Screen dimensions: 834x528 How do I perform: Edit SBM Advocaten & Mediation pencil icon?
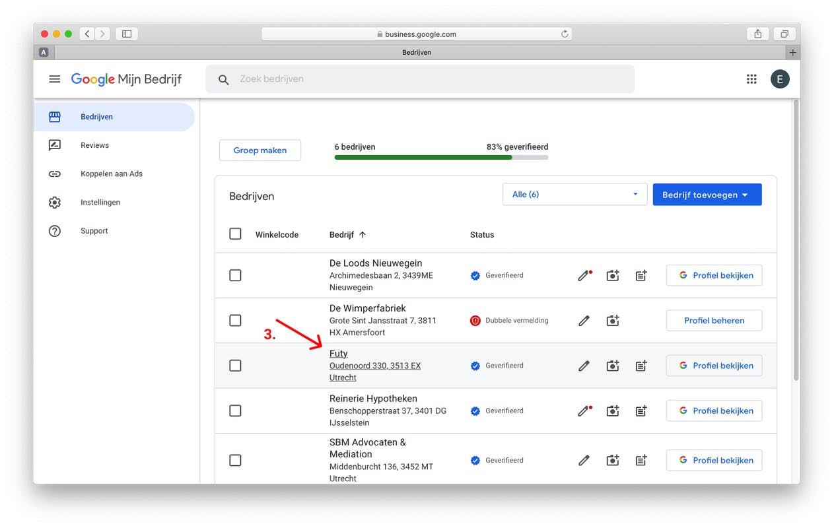584,461
